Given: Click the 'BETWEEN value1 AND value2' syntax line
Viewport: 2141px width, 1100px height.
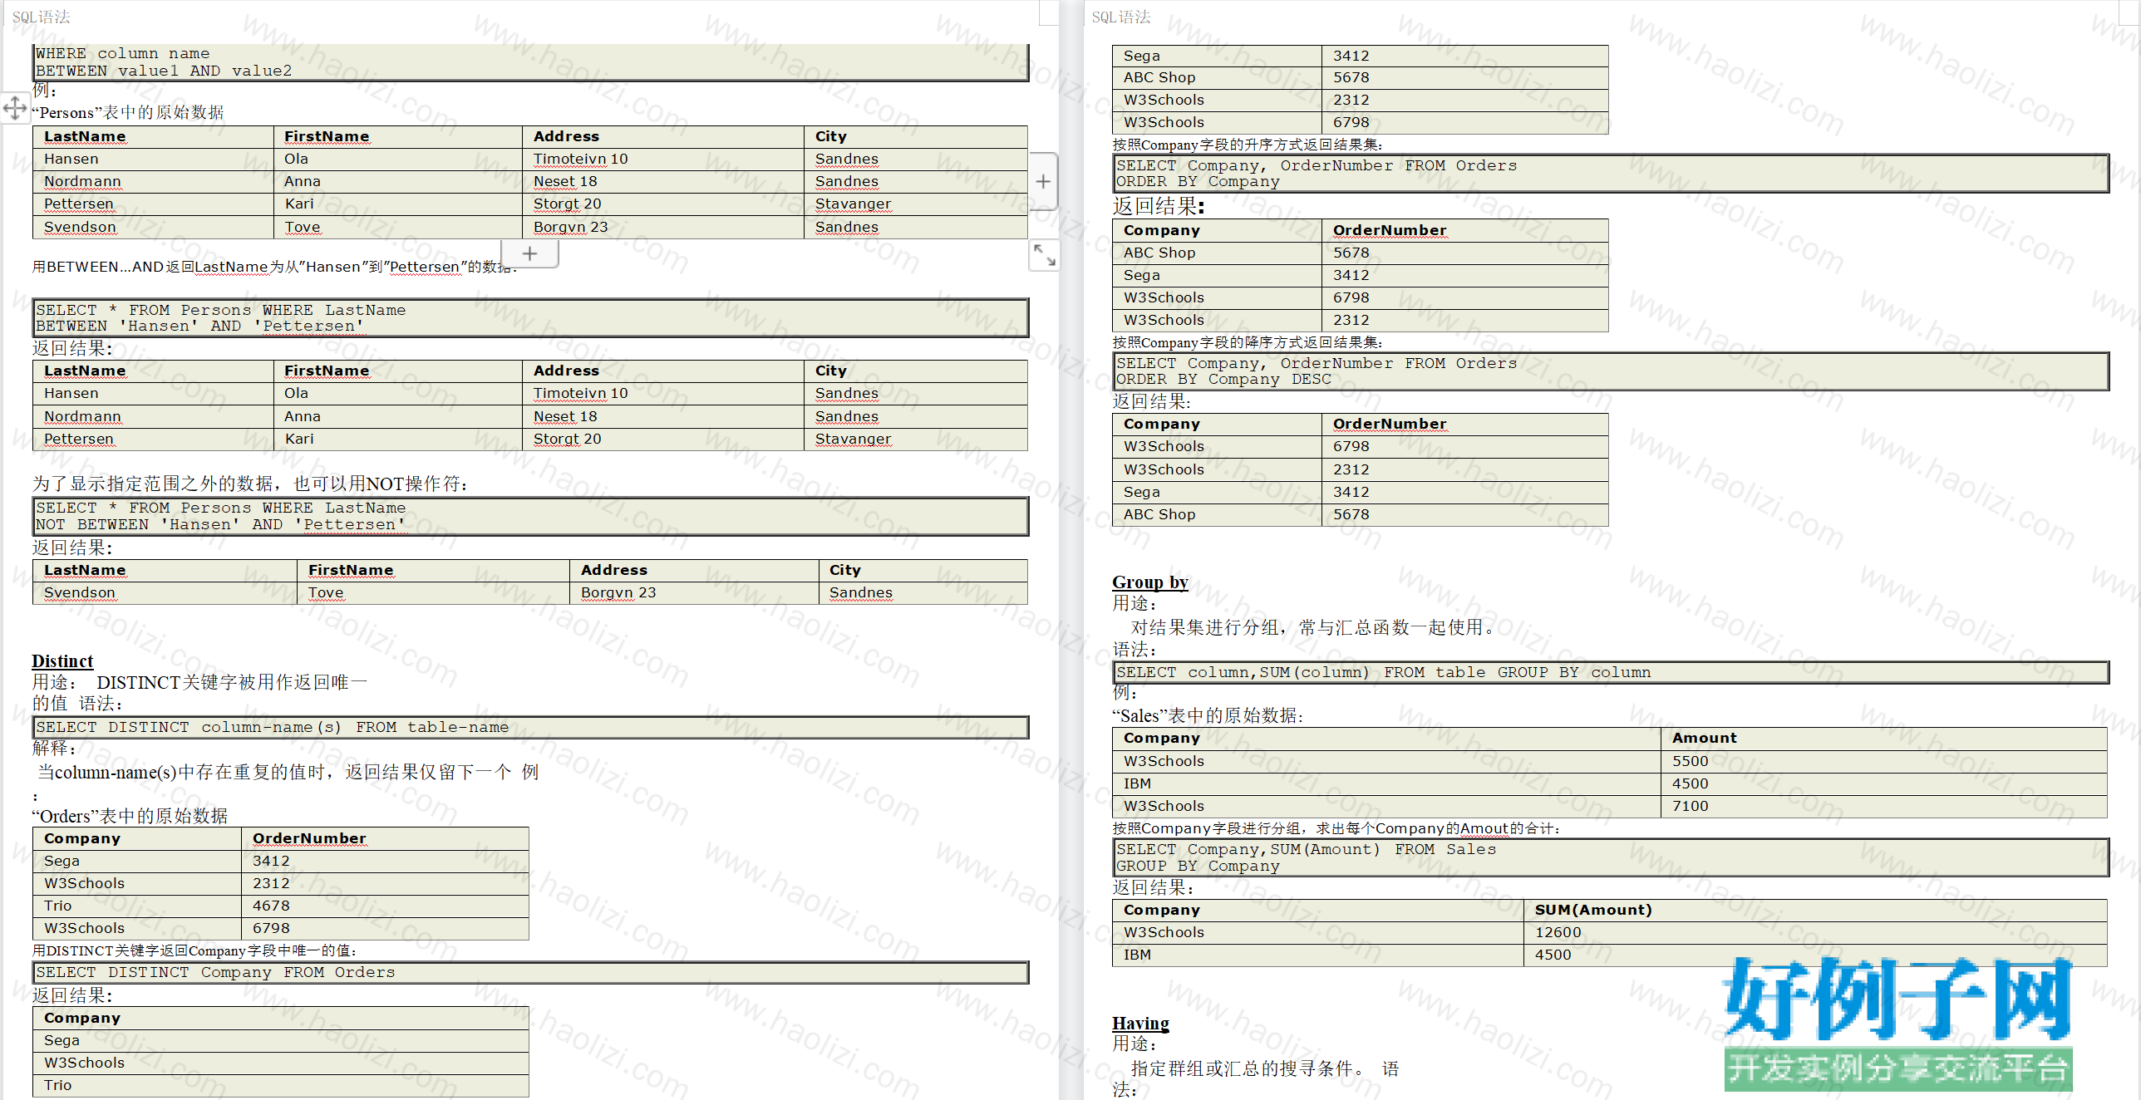Looking at the screenshot, I should (x=164, y=71).
